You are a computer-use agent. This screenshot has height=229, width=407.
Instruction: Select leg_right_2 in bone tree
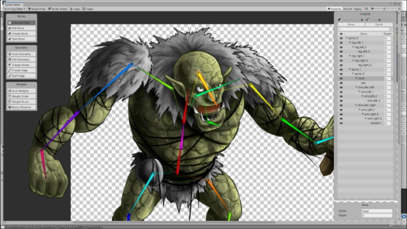[x=361, y=60]
